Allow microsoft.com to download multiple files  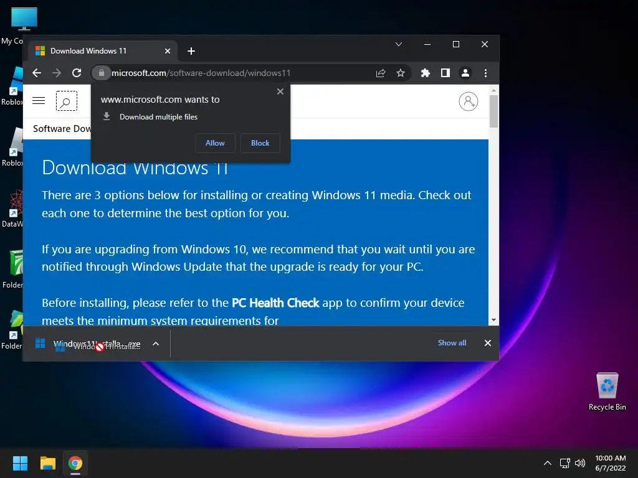tap(215, 143)
